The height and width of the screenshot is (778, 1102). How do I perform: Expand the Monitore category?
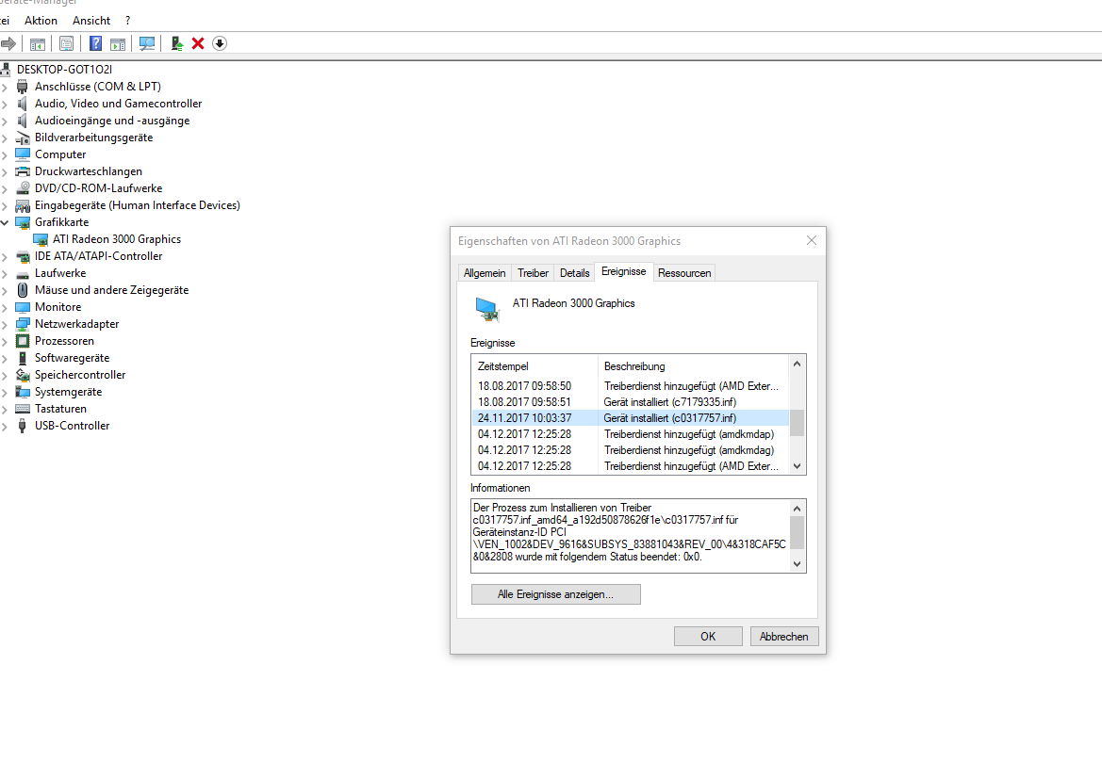point(5,308)
